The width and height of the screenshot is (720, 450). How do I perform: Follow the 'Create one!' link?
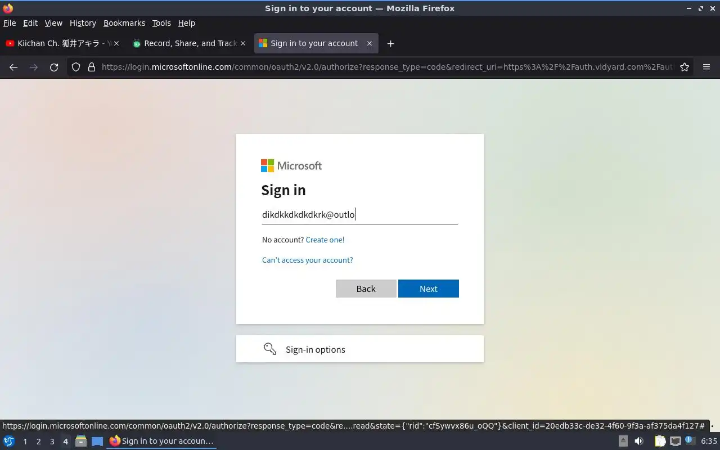pyautogui.click(x=325, y=240)
